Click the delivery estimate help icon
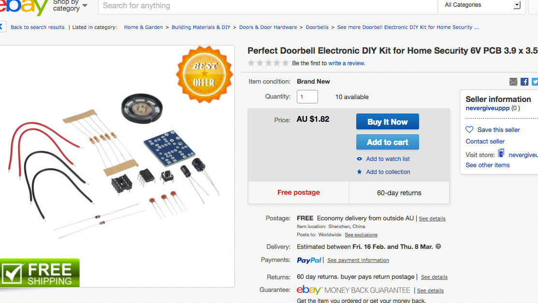 pyautogui.click(x=438, y=246)
